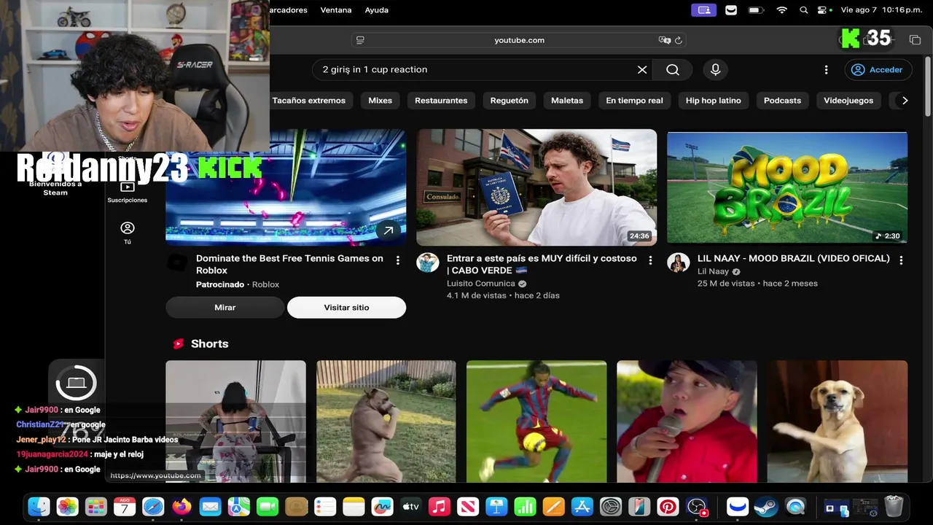
Task: Open Mail from the Dock
Action: [x=210, y=506]
